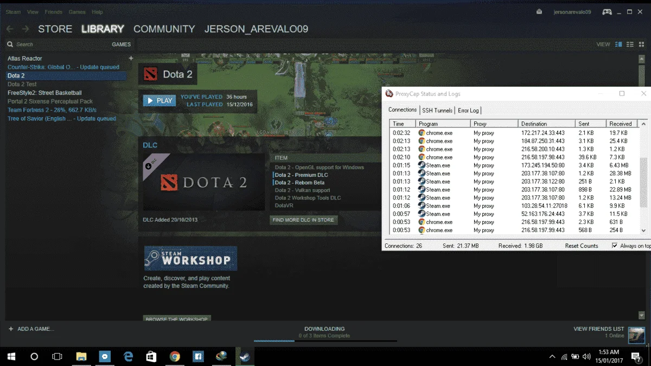Select Dota 2 Test in library
Viewport: 651px width, 366px height.
pos(22,84)
